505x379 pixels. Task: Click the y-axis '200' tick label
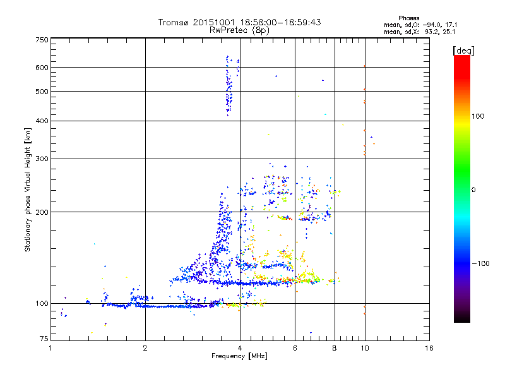[x=42, y=212]
